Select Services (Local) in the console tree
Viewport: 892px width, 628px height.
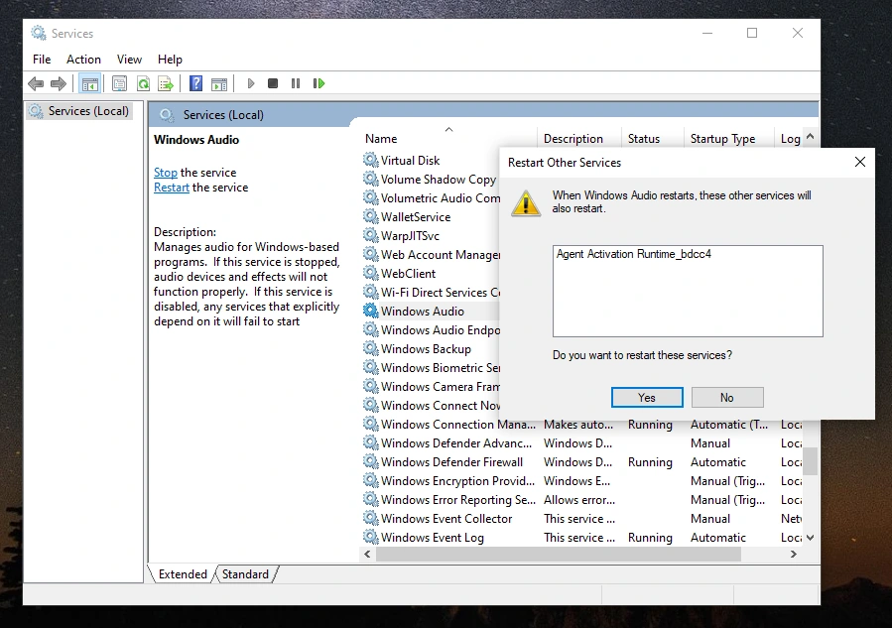(x=80, y=111)
